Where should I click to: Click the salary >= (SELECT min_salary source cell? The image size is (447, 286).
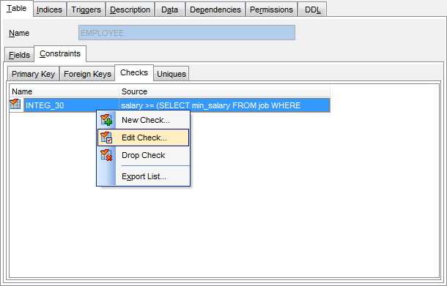coord(225,105)
